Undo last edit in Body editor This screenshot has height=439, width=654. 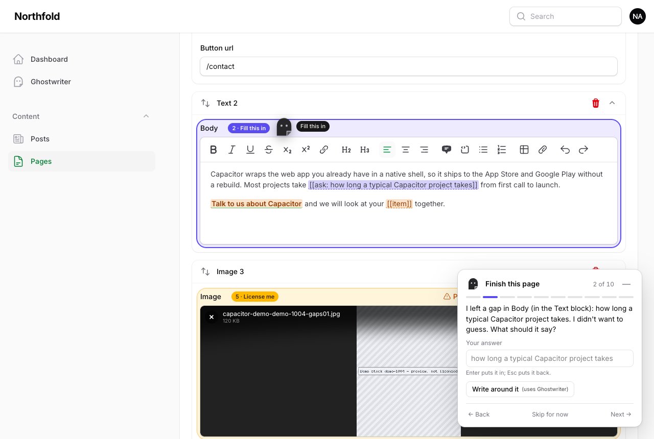coord(565,150)
